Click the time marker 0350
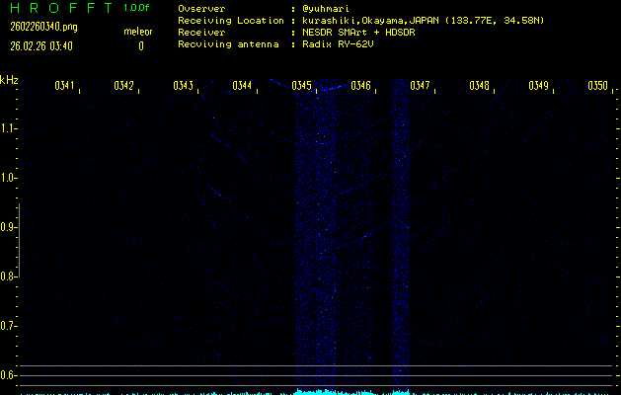The image size is (621, 395). click(x=597, y=86)
